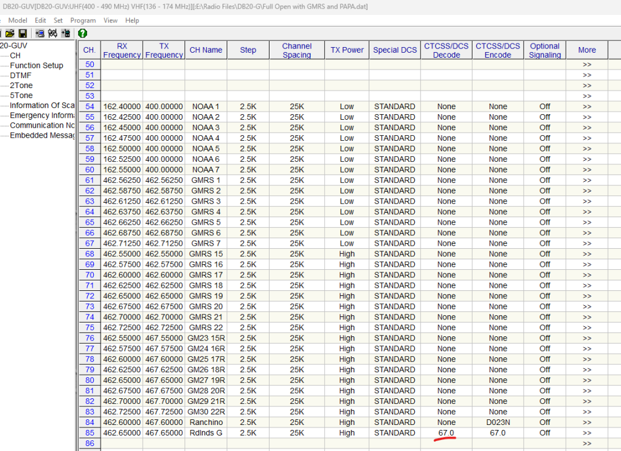Open help using the green question icon
This screenshot has height=451, width=621.
[82, 33]
